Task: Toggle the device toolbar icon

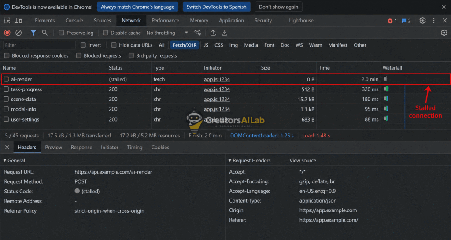Action: click(18, 20)
